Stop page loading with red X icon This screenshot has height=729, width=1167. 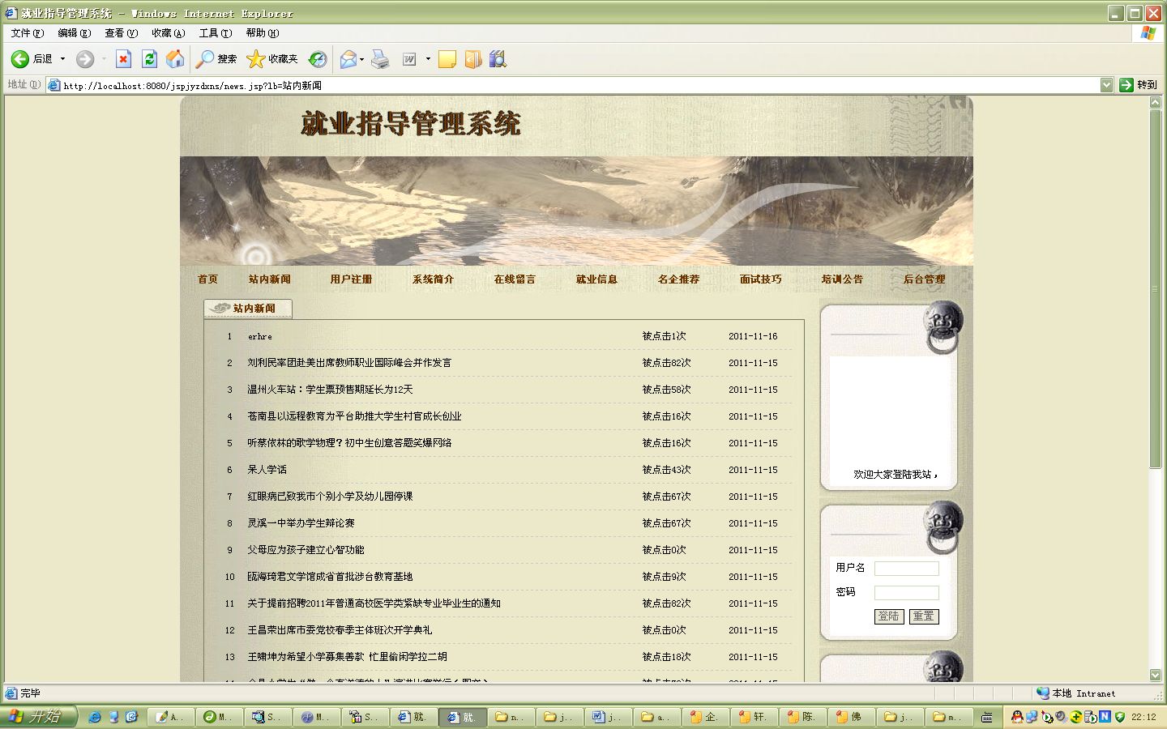[123, 59]
